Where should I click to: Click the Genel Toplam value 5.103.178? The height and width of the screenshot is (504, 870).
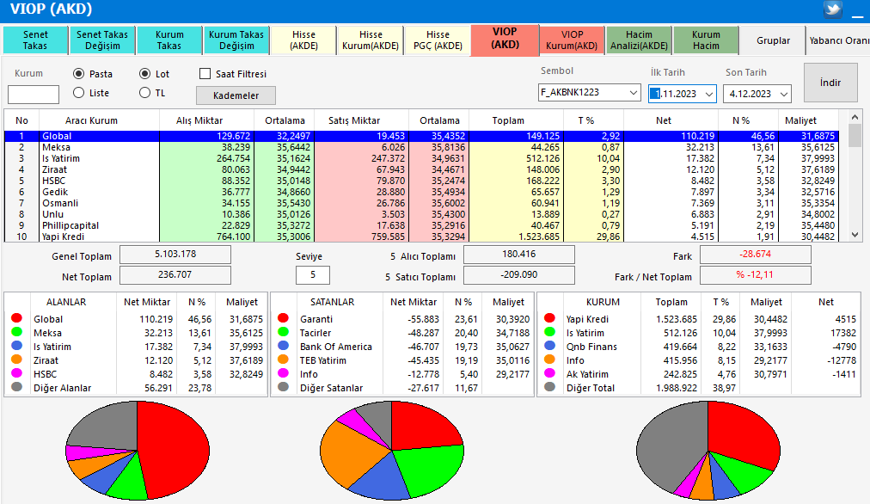(175, 255)
